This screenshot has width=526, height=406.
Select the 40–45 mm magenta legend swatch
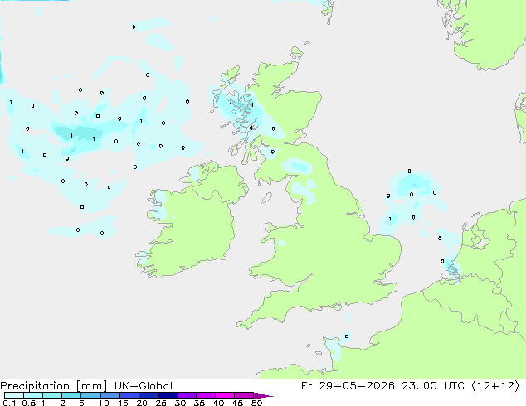pyautogui.click(x=225, y=395)
